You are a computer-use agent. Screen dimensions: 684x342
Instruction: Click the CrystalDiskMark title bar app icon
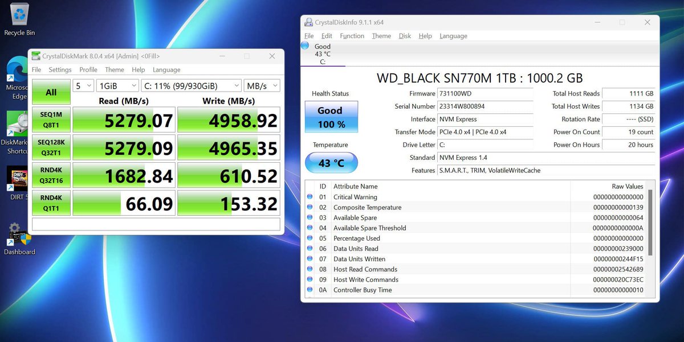click(35, 56)
